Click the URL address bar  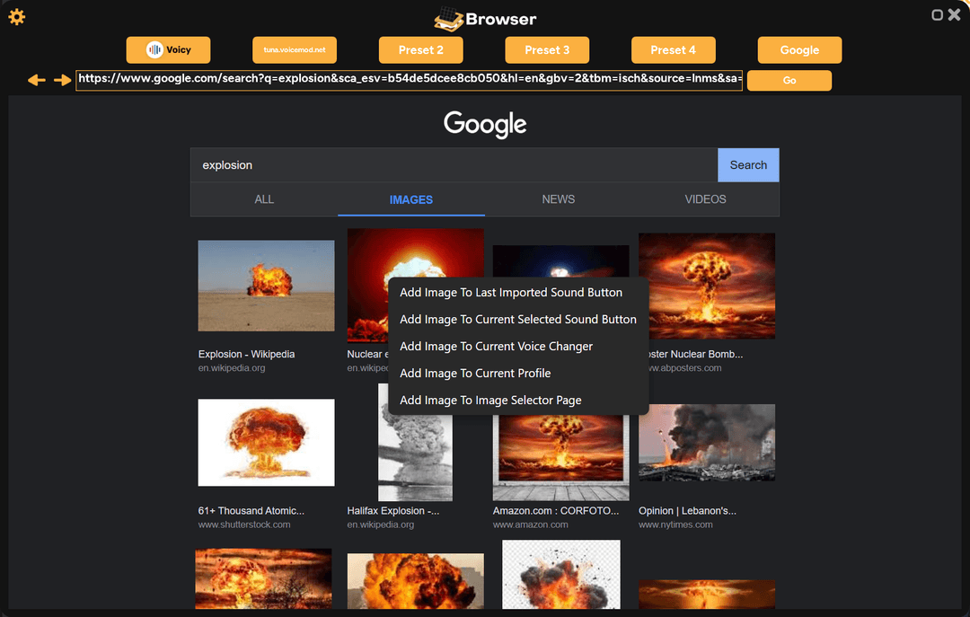click(409, 79)
